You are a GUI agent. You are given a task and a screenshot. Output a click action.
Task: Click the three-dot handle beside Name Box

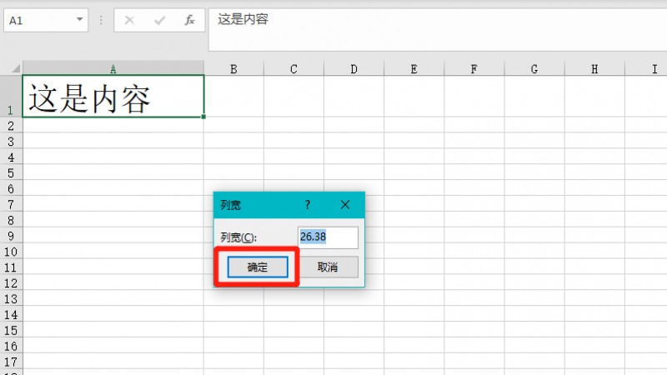[101, 20]
